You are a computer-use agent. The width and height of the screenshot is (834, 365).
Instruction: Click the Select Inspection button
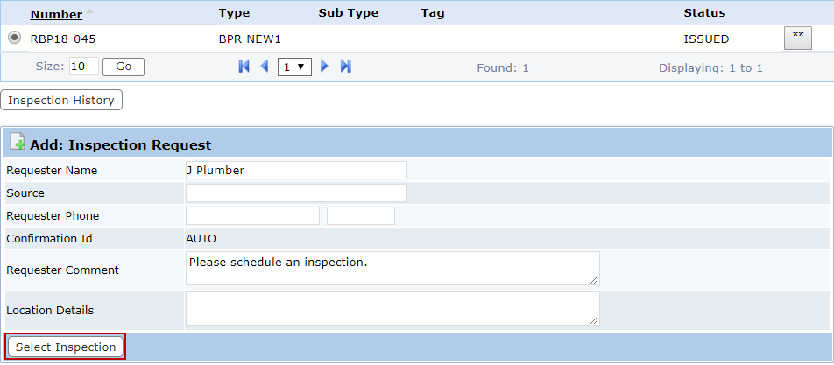66,347
